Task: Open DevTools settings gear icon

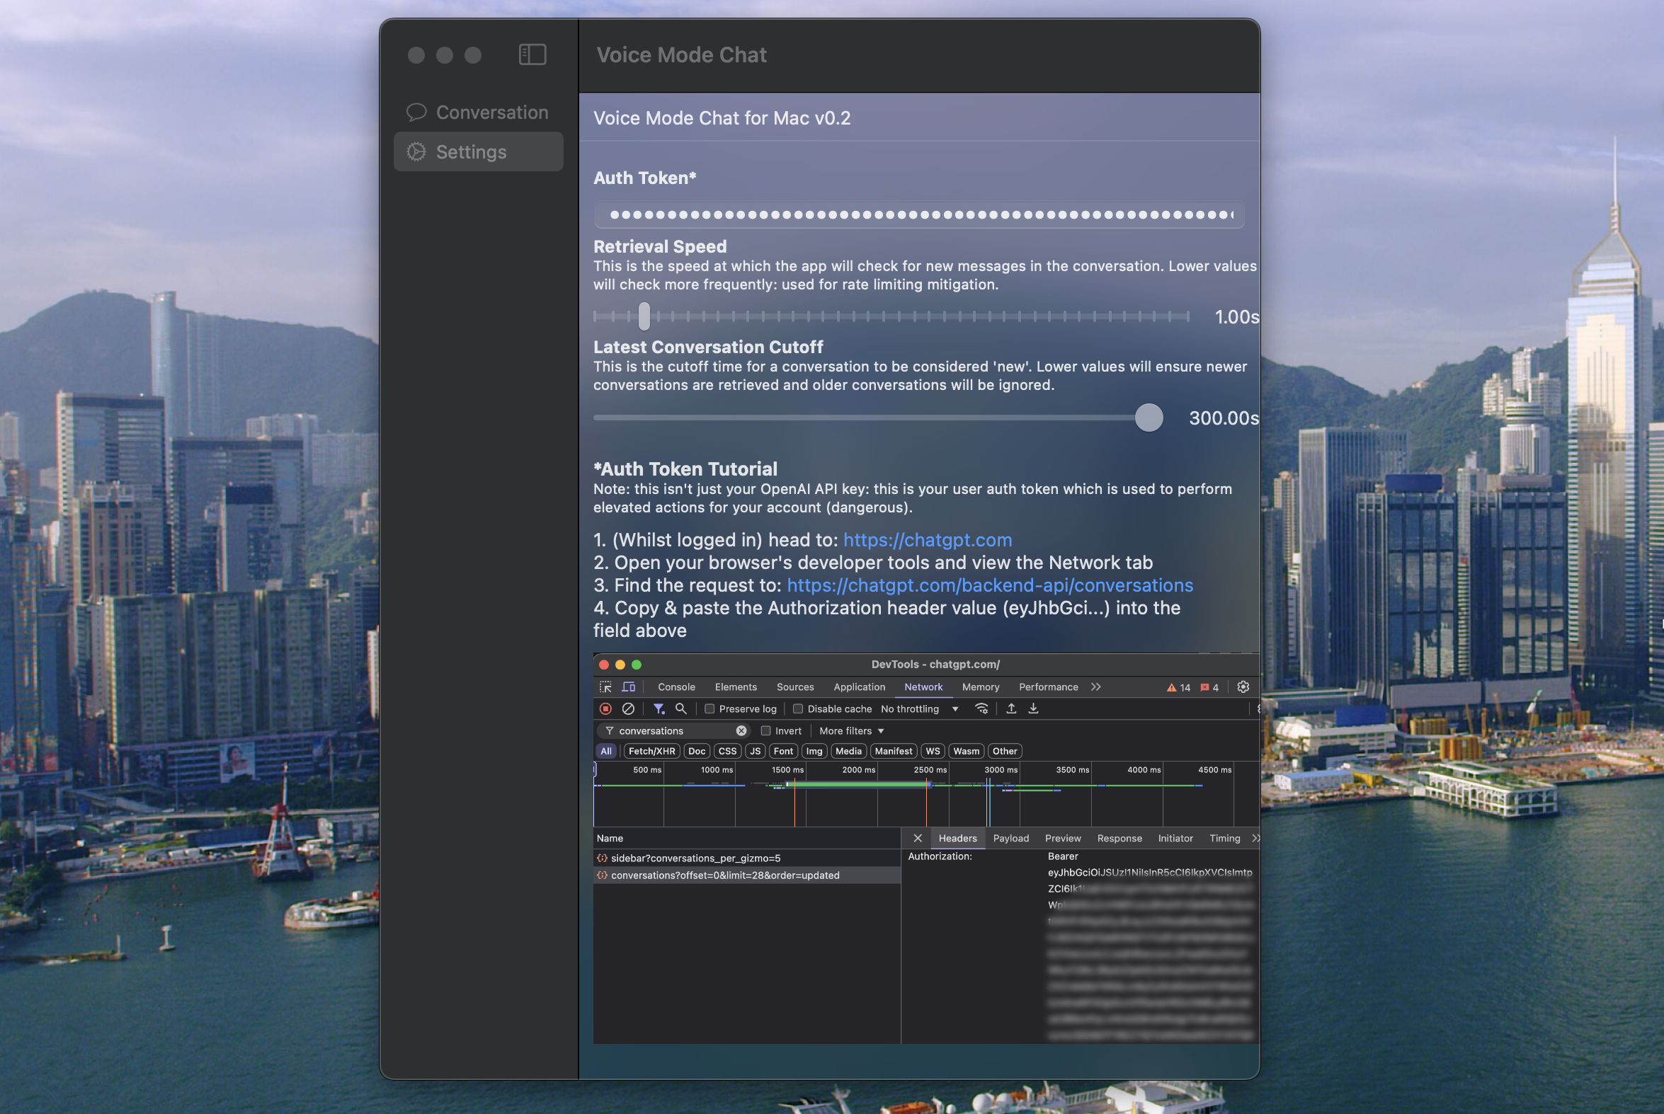Action: [1243, 687]
